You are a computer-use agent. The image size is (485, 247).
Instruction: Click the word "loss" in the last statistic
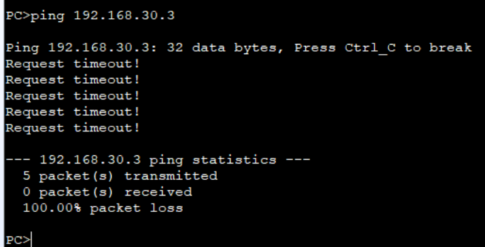point(166,208)
